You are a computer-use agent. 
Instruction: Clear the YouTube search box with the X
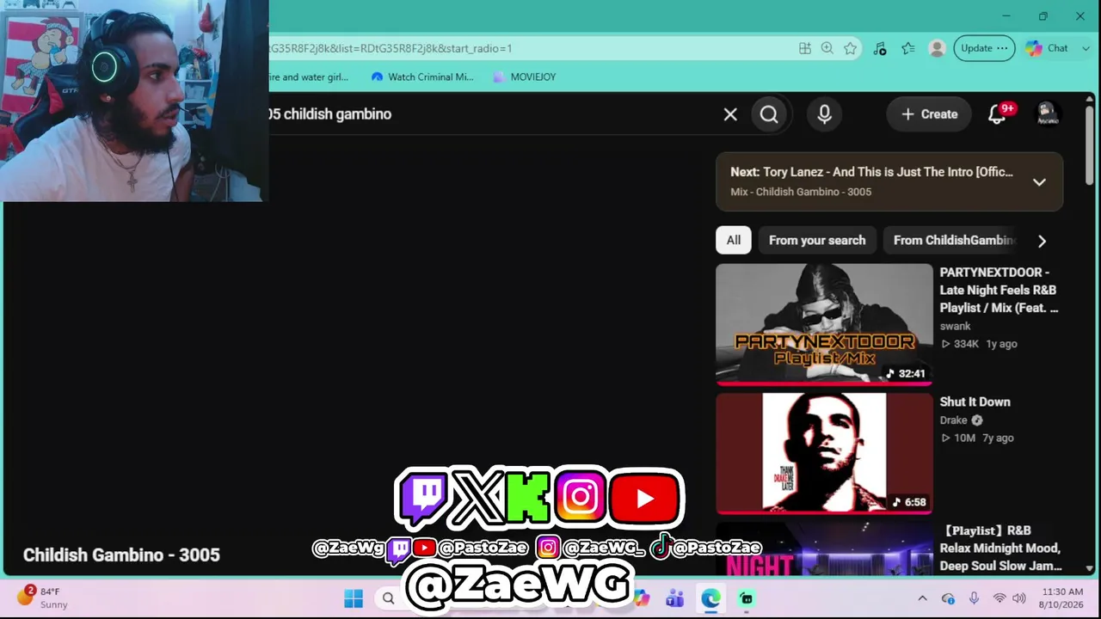click(730, 114)
